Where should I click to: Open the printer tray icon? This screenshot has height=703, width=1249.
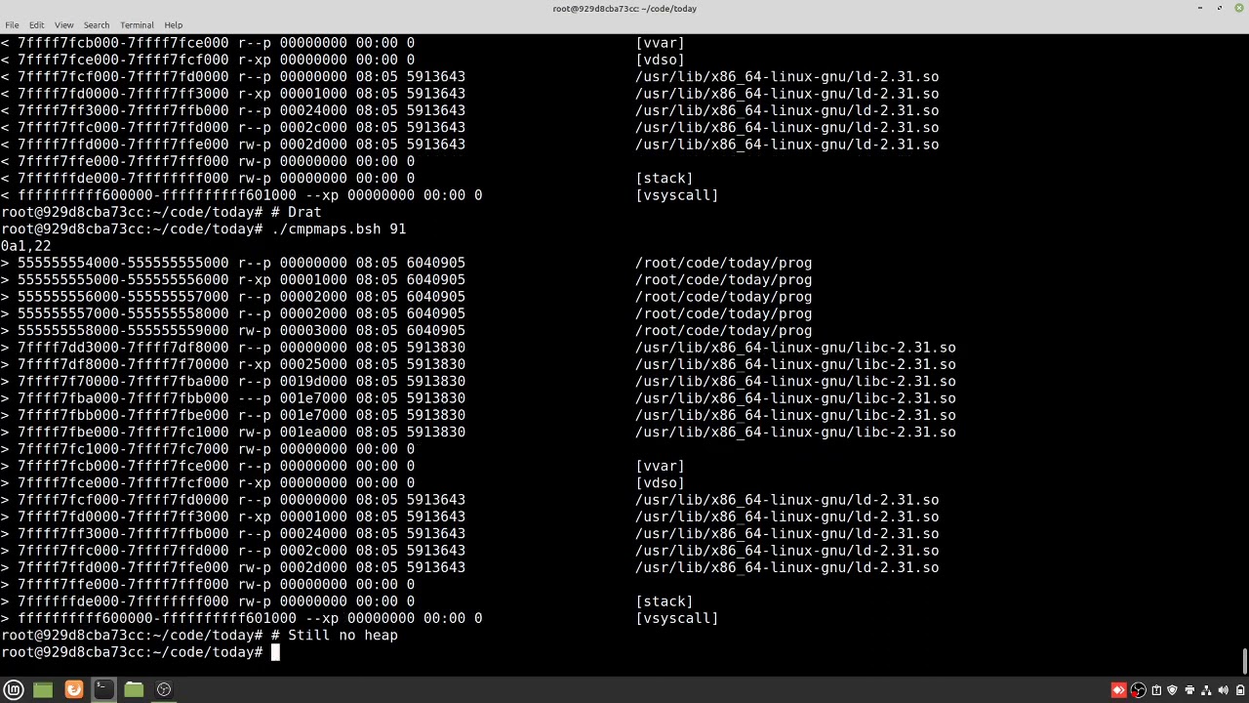(1189, 690)
